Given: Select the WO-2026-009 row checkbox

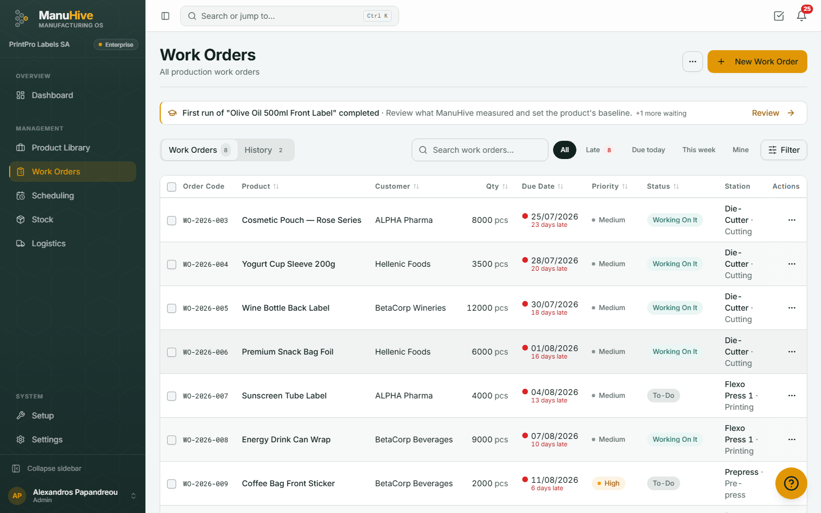Looking at the screenshot, I should tap(172, 484).
